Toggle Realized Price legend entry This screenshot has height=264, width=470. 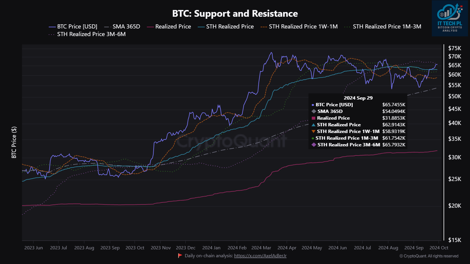coord(169,27)
